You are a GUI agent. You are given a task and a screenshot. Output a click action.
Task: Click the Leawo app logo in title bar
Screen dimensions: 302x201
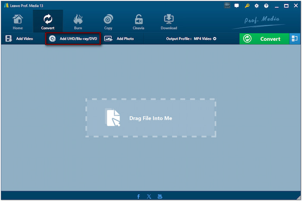click(6, 6)
